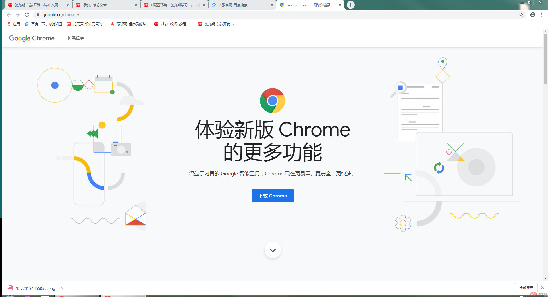Screen dimensions: 548x297
Task: Click the large Chrome logo image
Action: 273,101
